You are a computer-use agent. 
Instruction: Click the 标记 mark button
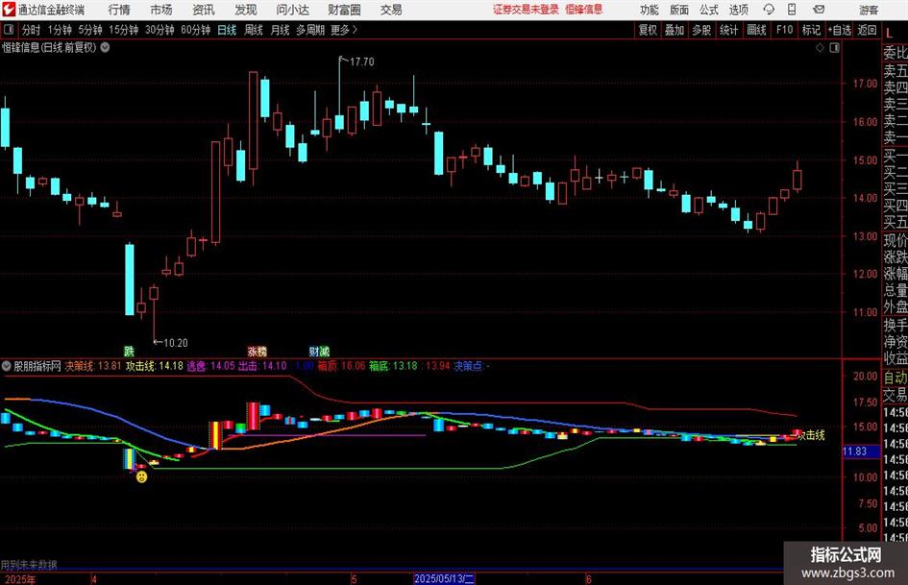[x=811, y=30]
